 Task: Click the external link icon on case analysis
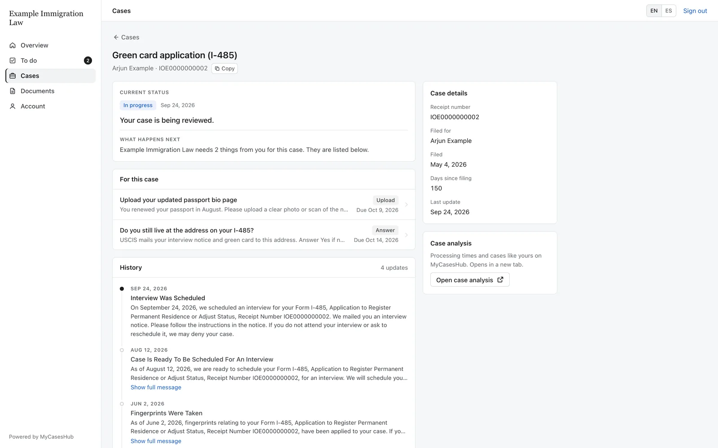(500, 280)
